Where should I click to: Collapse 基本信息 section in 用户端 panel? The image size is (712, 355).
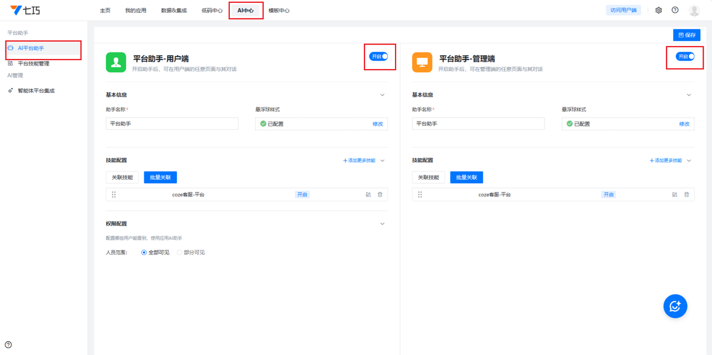(382, 95)
